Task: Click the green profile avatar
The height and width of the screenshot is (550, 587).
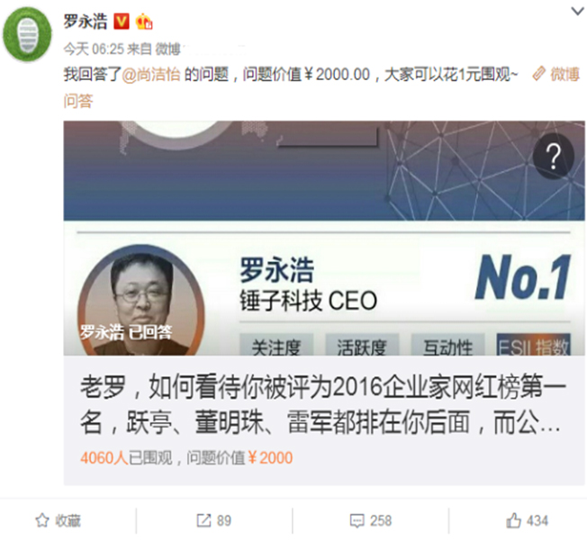Action: click(27, 34)
